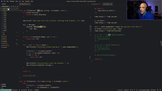Open store.go in the Explorer
The image size is (162, 91).
(x=9, y=47)
